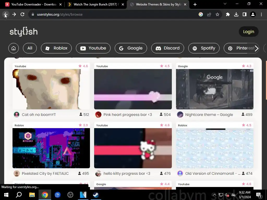Open the Chrome profile icon
The image size is (267, 200).
[253, 15]
